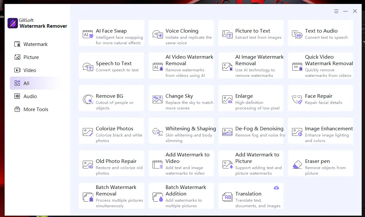Click the Add Watermark to Video icon
The image size is (365, 217).
point(158,165)
